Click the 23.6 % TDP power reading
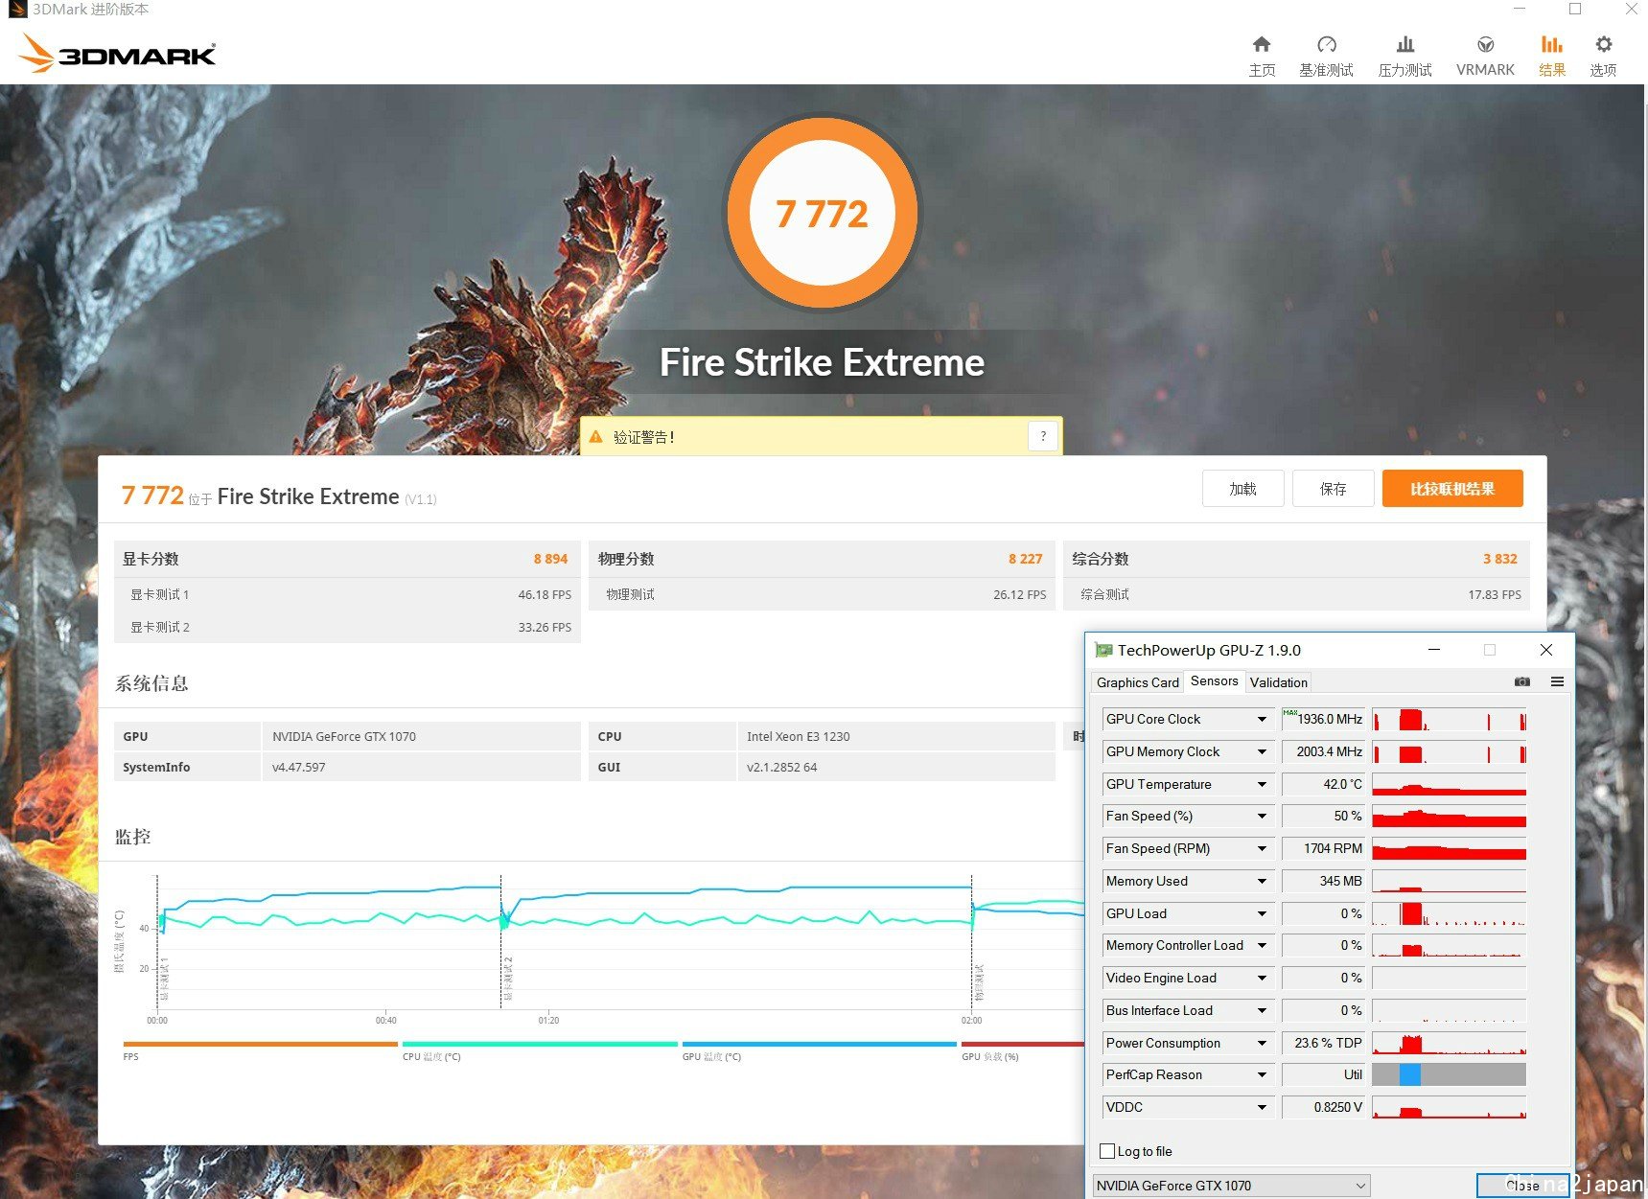The image size is (1648, 1199). pos(1323,1043)
